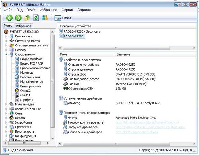Select Мультимонитор tree item
Viewport: 199px width, 155px height.
(x=32, y=82)
